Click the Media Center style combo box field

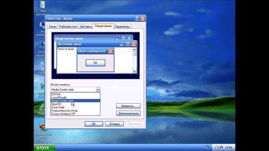pos(75,89)
